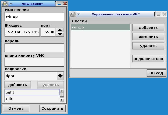The width and height of the screenshot is (168, 115).
Task: Select the tight encoding list entry
Action: point(32,92)
